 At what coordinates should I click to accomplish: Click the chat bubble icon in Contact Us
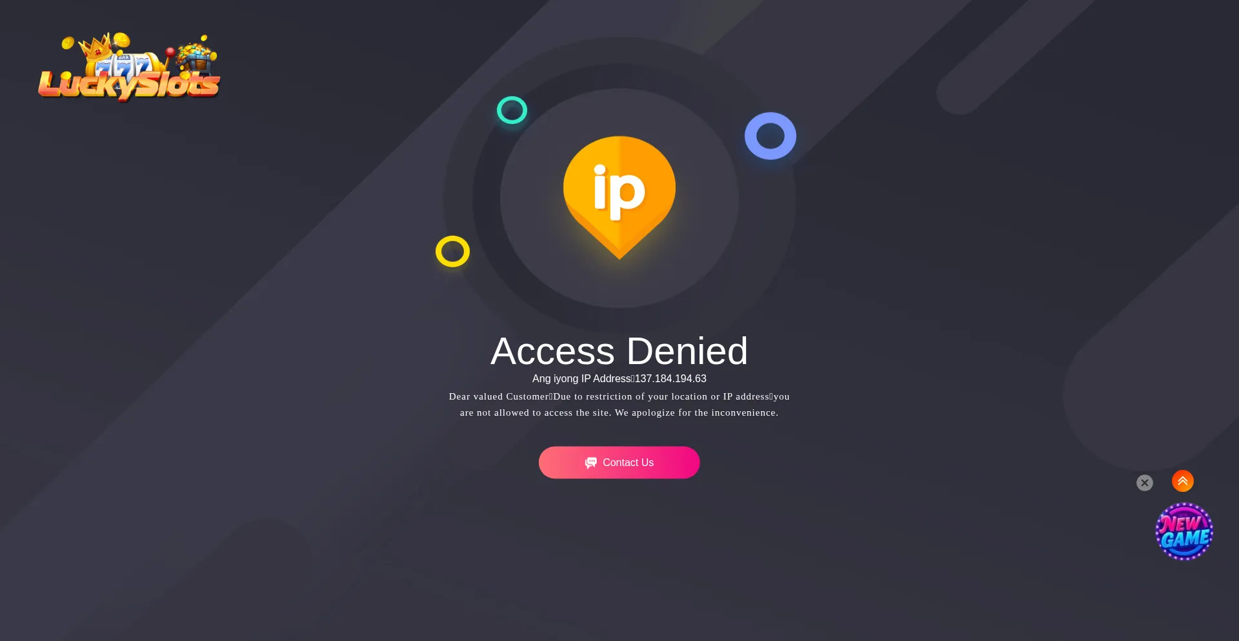click(x=590, y=462)
